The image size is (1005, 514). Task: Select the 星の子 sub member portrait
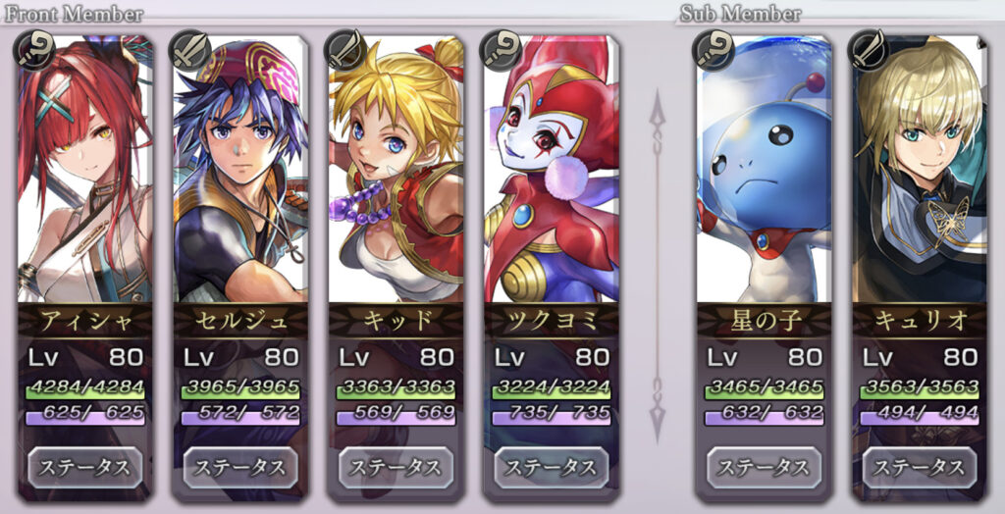pos(764,169)
